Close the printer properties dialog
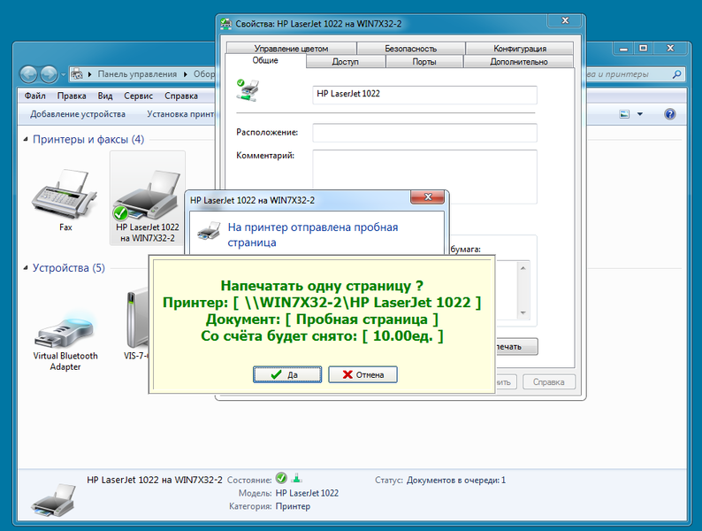702x531 pixels. (565, 20)
